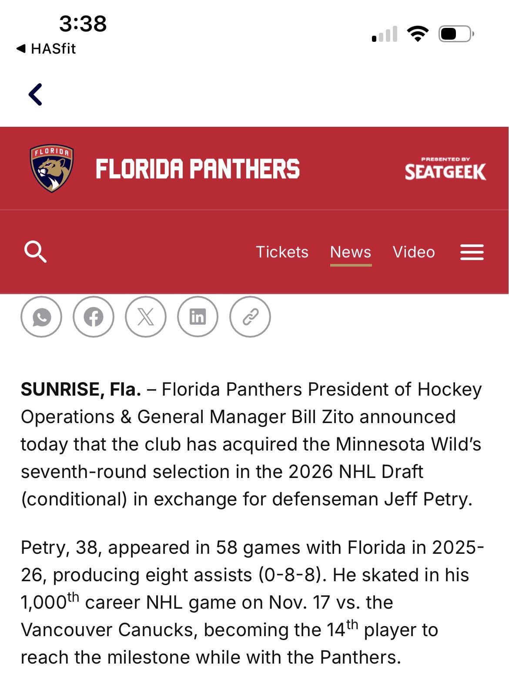This screenshot has height=681, width=509.
Task: Tap the WiFi status icon
Action: tap(418, 34)
